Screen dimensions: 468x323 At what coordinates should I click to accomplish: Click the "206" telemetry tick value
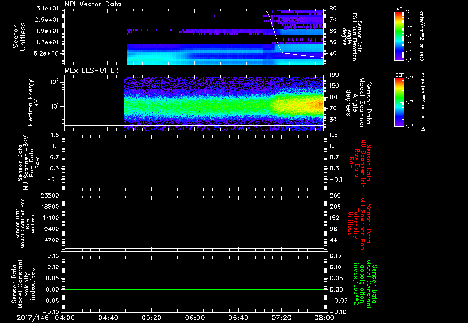(335, 207)
